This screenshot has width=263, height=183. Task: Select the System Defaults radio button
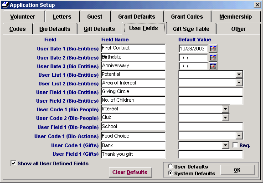pyautogui.click(x=170, y=173)
